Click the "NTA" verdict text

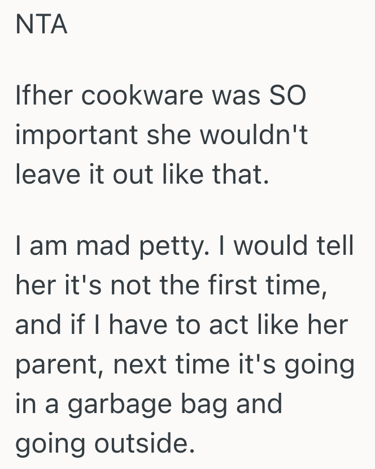[42, 26]
